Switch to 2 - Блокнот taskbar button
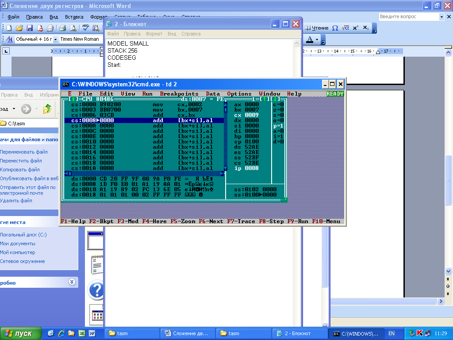The width and height of the screenshot is (453, 340). click(x=300, y=333)
